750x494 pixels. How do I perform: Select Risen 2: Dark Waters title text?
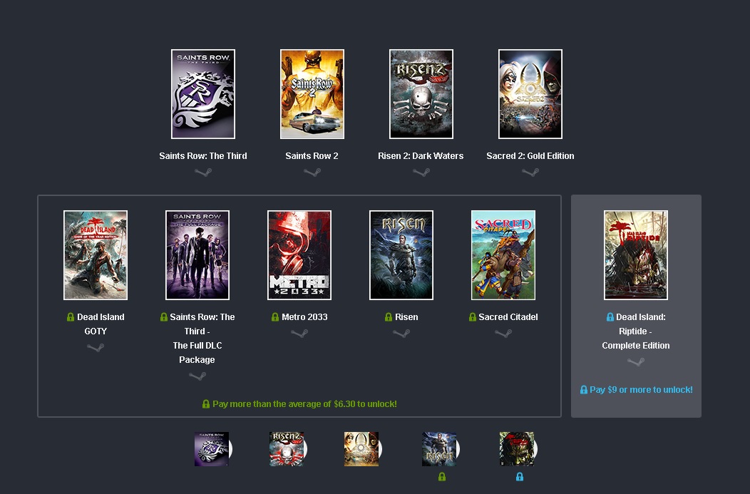(x=421, y=156)
